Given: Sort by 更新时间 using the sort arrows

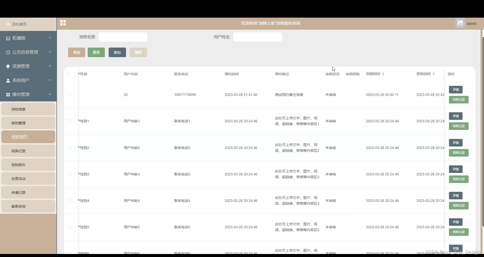Looking at the screenshot, I should tap(434, 74).
